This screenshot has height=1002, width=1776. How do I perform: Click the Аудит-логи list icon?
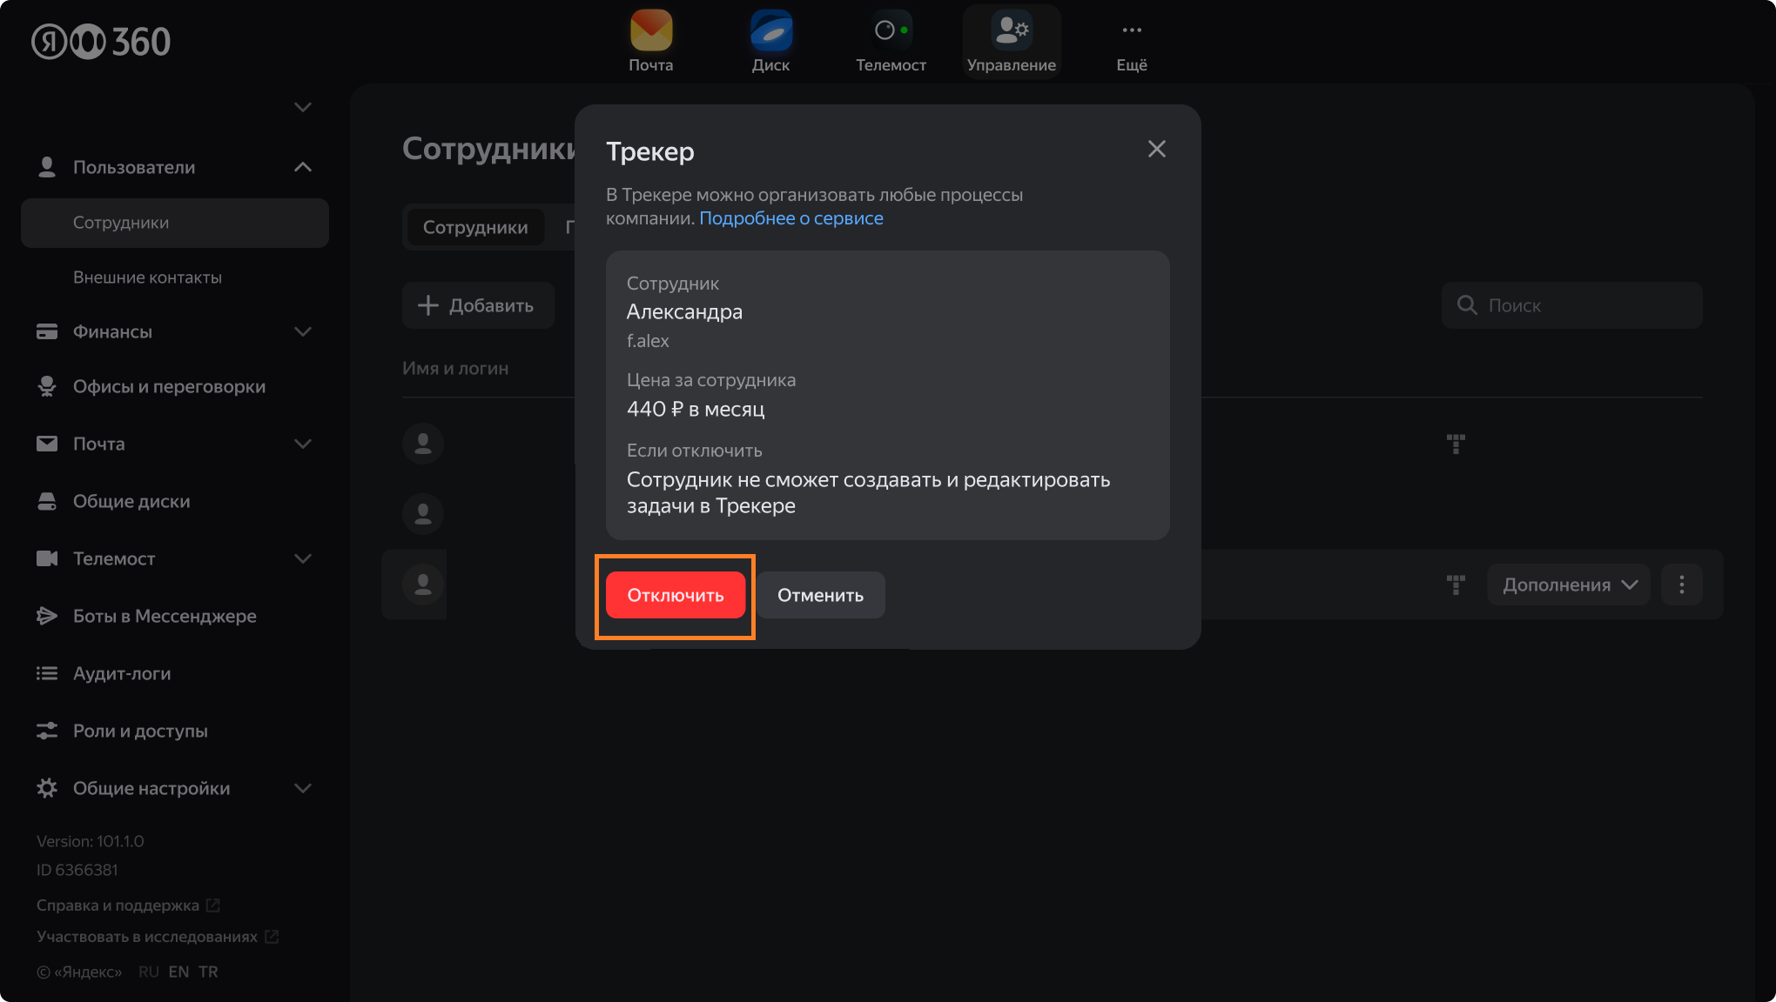(x=47, y=673)
